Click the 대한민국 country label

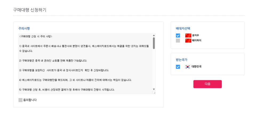[196, 67]
